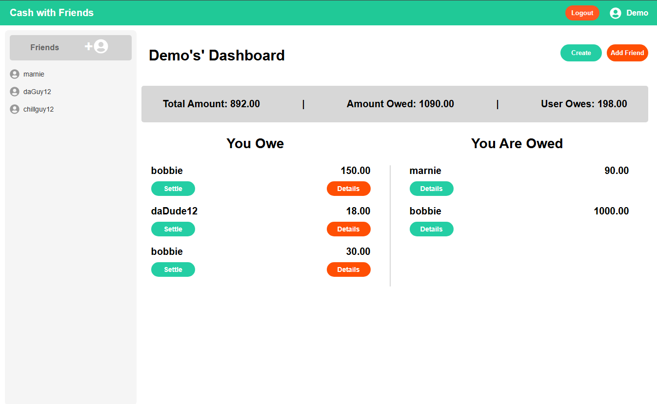Open the Cash with Friends home link
The image size is (657, 404).
click(52, 13)
